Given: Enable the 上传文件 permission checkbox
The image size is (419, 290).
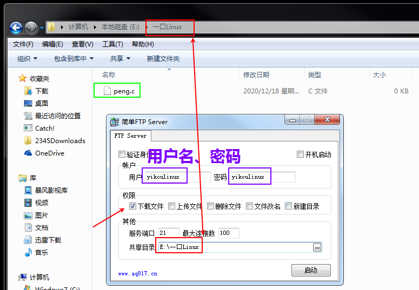Looking at the screenshot, I should point(171,206).
